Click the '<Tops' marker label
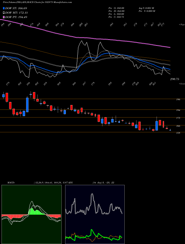This screenshot has width=185, height=244. tap(182, 25)
